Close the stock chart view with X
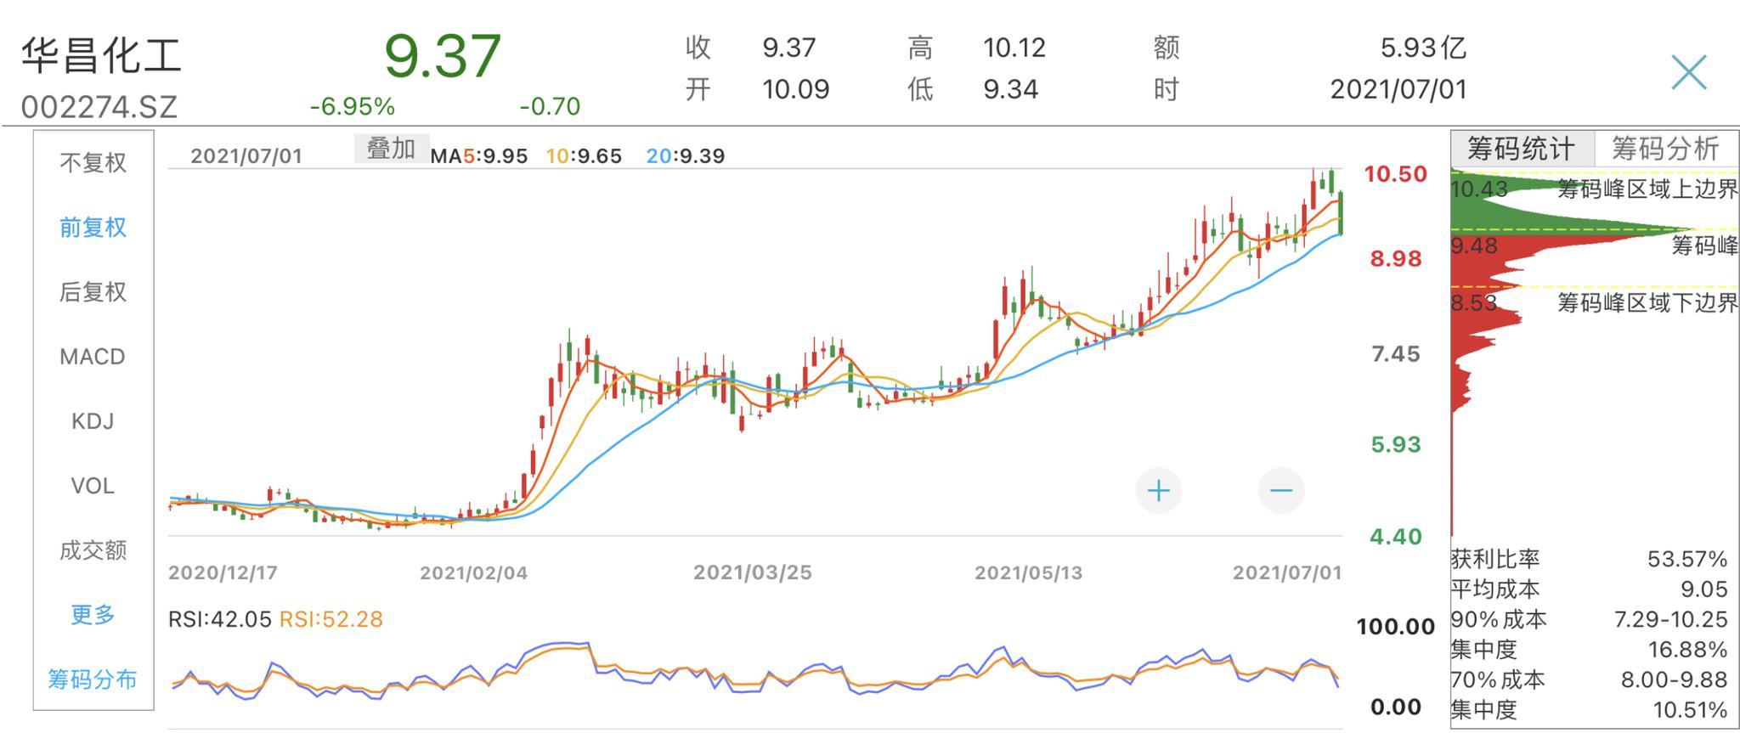Viewport: 1740px width, 733px height. [x=1687, y=72]
